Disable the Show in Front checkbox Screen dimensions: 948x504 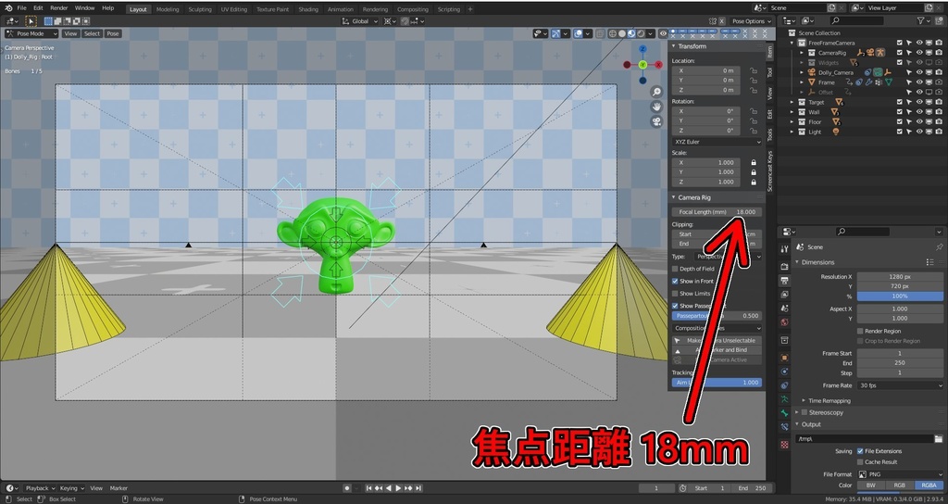click(675, 281)
